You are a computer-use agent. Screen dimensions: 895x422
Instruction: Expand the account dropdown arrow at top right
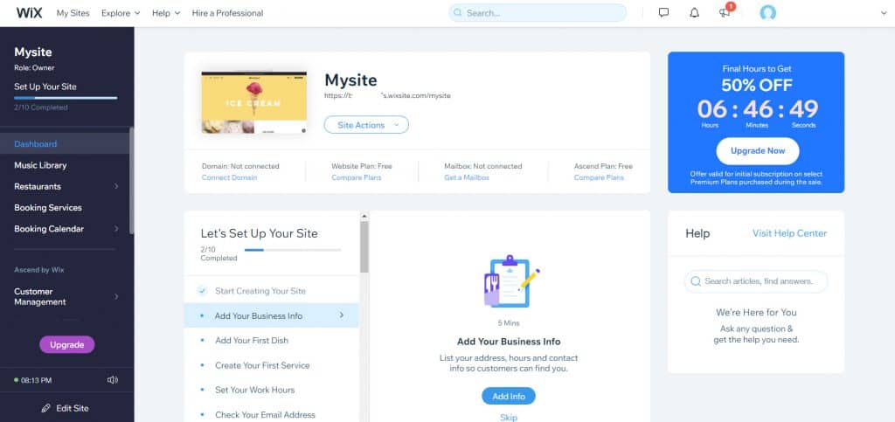click(885, 13)
